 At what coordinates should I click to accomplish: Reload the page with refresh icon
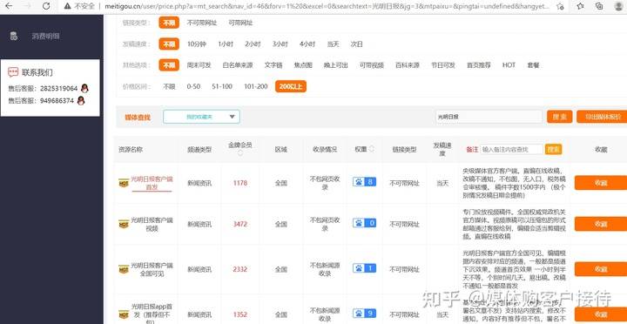46,6
